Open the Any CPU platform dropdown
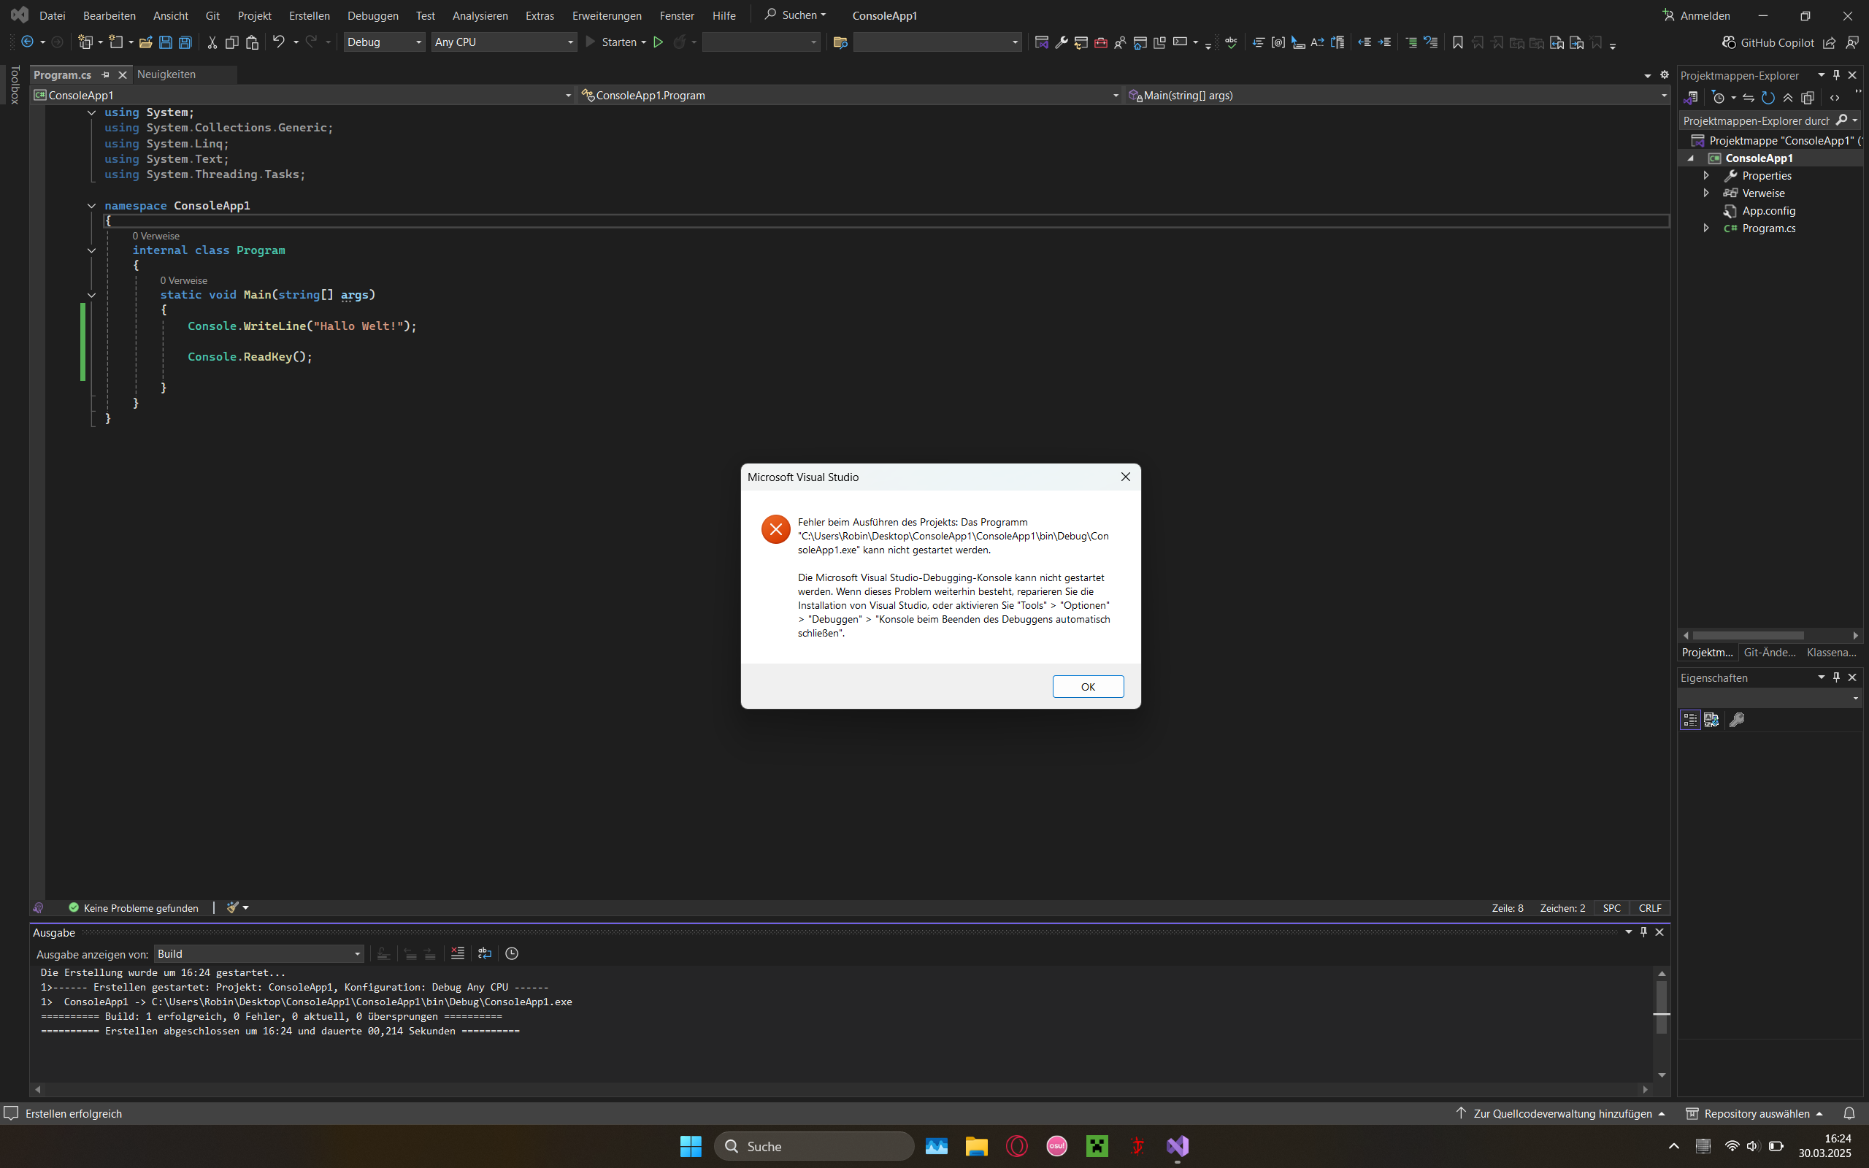1869x1168 pixels. pos(504,42)
